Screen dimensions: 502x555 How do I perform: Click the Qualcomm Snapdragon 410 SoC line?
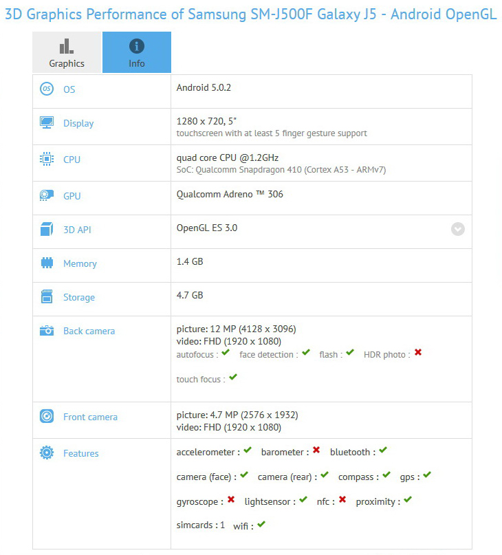(x=281, y=170)
